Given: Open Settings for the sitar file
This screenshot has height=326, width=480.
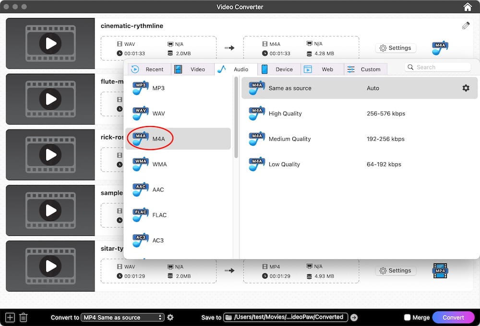Looking at the screenshot, I should coord(396,271).
